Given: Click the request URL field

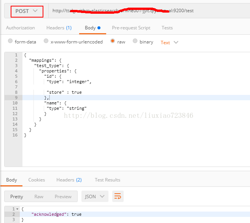Looking at the screenshot, I should [149, 11].
